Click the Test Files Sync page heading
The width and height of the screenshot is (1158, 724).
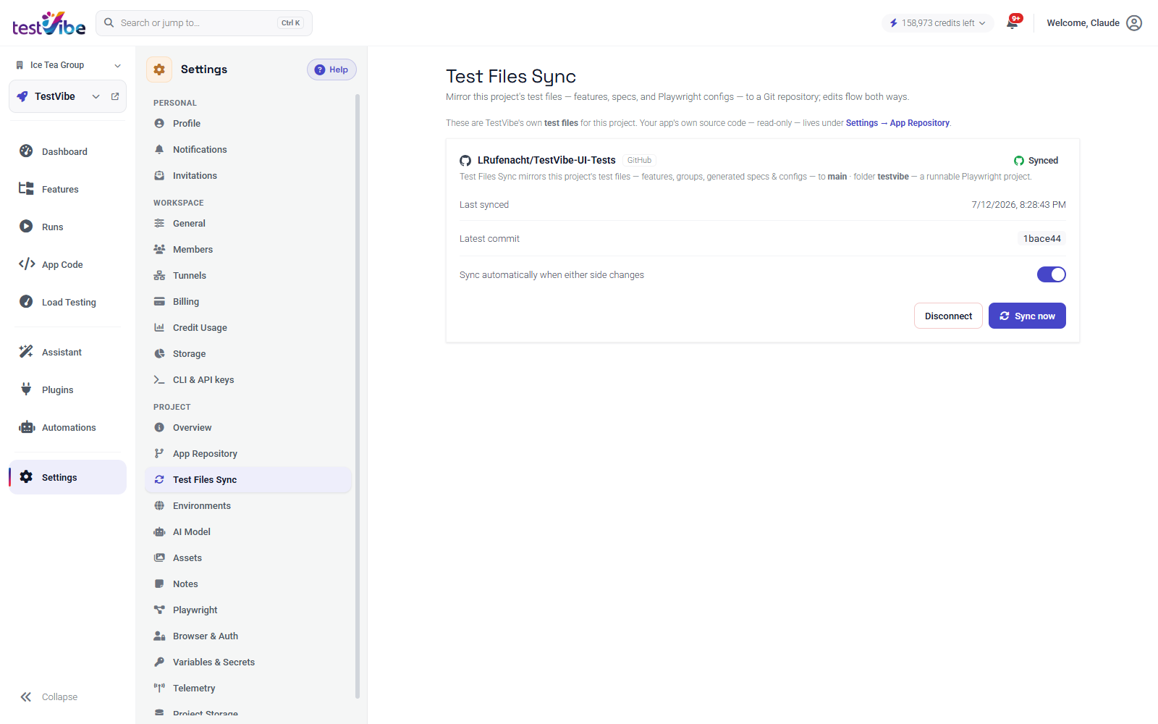pos(511,77)
